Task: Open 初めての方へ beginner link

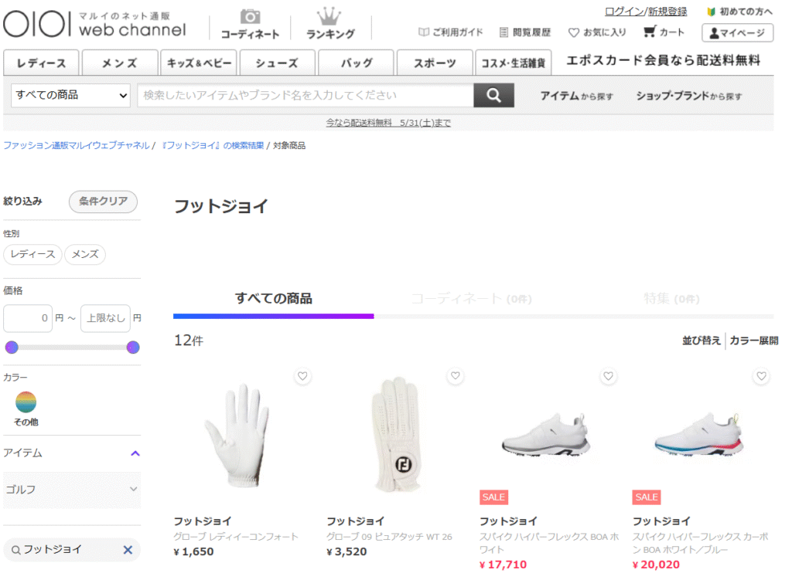Action: click(740, 12)
